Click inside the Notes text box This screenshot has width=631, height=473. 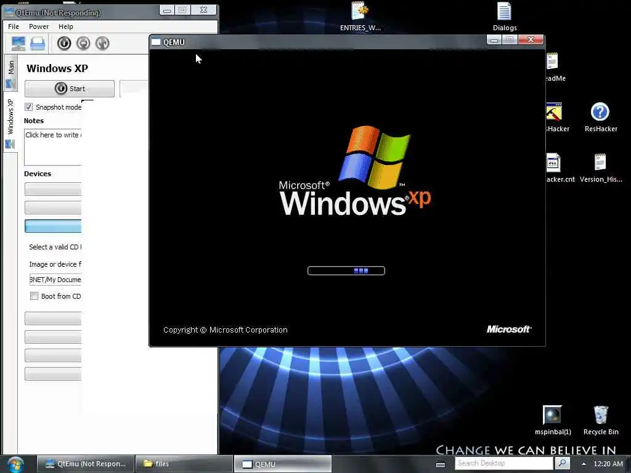[53, 147]
